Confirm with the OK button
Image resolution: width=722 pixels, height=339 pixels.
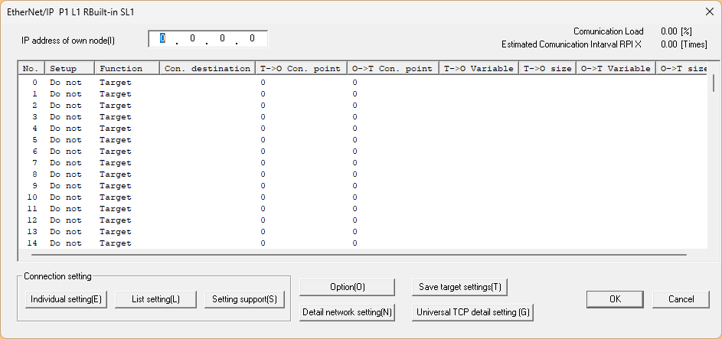(615, 299)
